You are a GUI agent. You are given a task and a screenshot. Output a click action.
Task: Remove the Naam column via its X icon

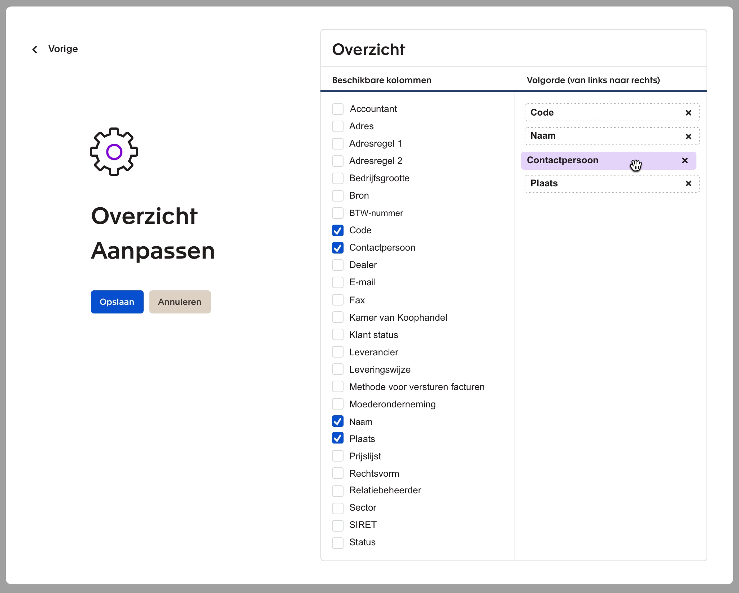(x=688, y=136)
